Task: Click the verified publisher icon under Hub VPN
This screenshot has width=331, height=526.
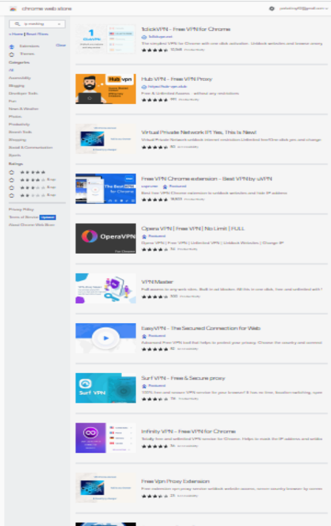Action: 144,87
